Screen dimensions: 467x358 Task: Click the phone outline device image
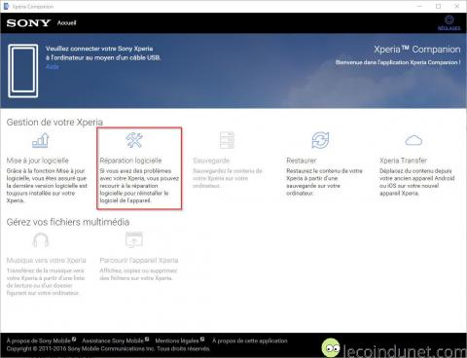coord(23,71)
